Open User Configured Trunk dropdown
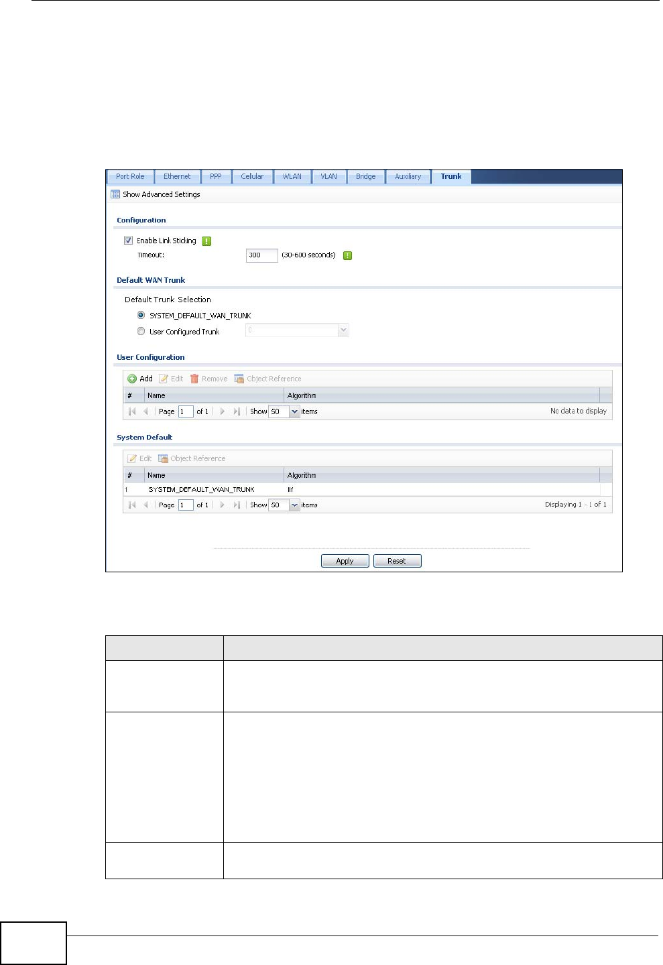Viewport: 663px width, 965px height. point(297,330)
